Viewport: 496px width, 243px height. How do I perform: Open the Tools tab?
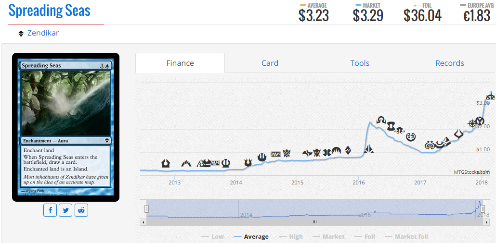360,63
